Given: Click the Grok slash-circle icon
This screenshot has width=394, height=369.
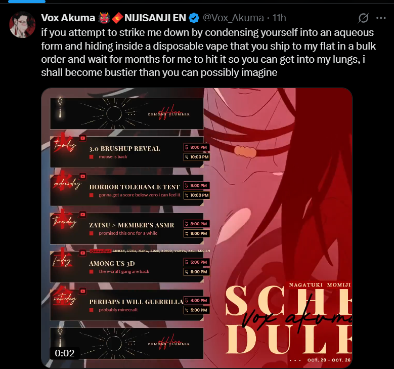Looking at the screenshot, I should [x=363, y=18].
